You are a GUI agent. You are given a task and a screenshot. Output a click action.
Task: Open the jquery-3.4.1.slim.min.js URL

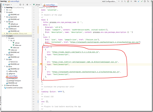tap(75, 52)
